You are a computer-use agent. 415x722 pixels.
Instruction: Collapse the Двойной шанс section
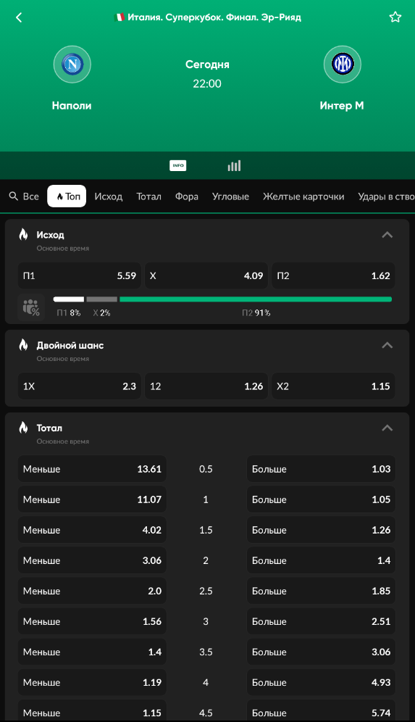pyautogui.click(x=387, y=345)
